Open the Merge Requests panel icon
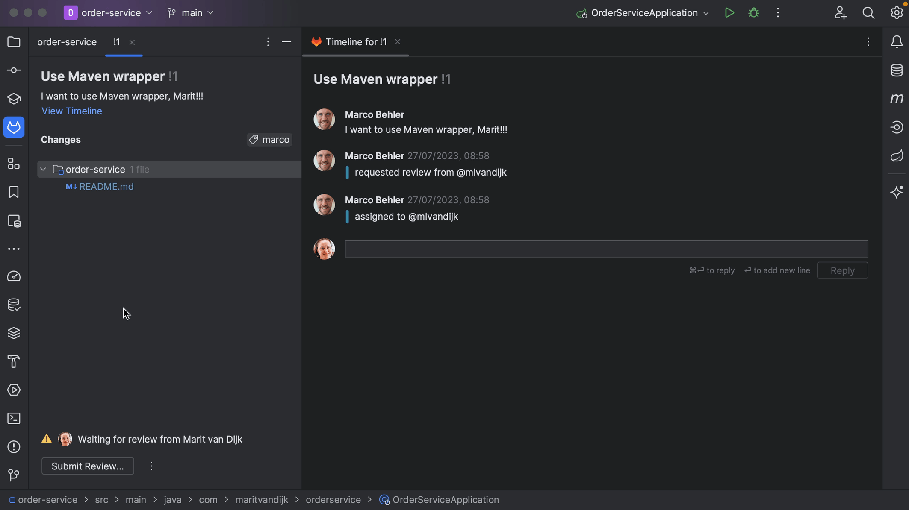 (x=14, y=127)
